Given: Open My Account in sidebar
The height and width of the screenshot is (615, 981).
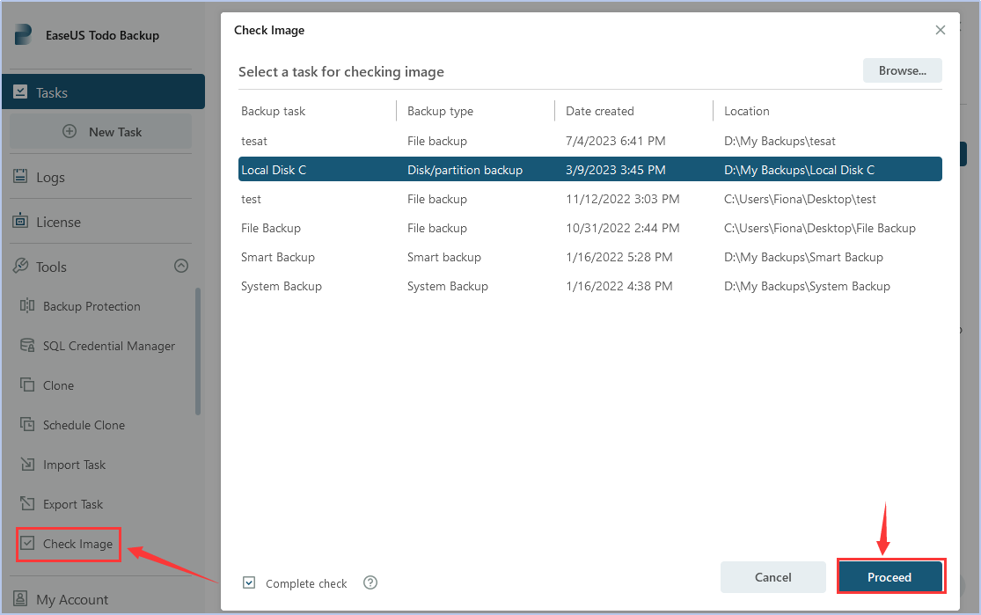Looking at the screenshot, I should 72,599.
